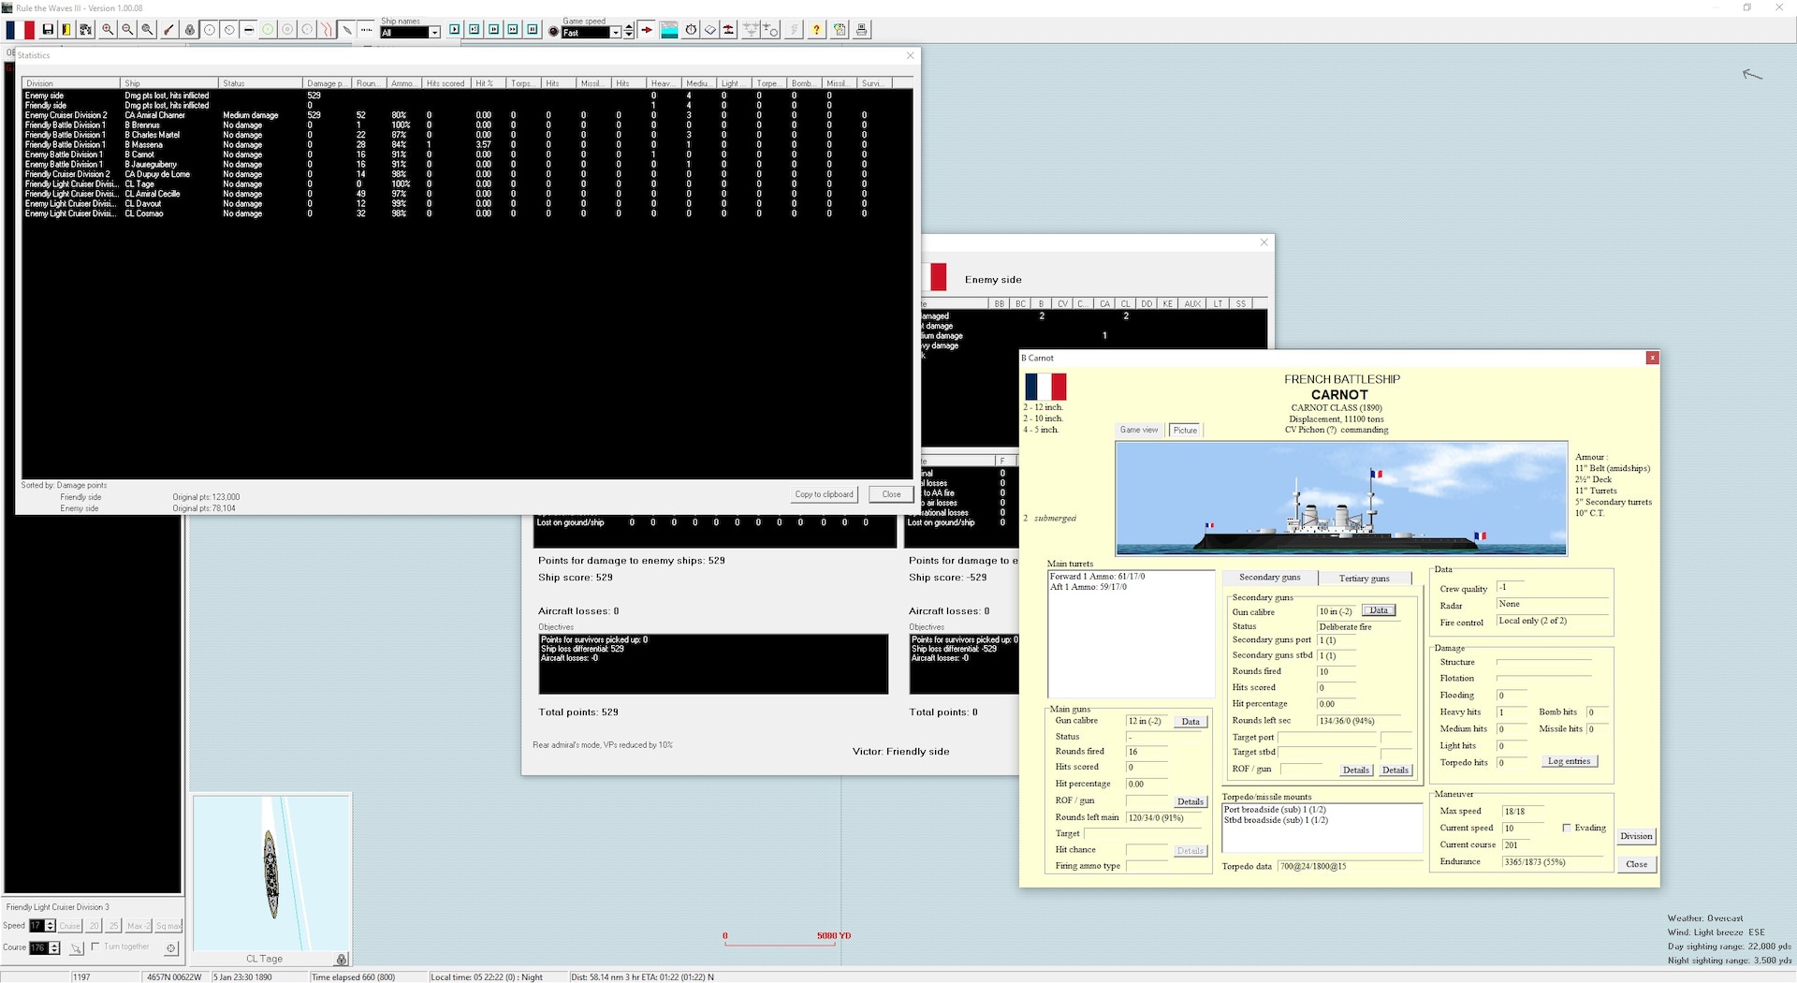Click the Data button beside 10 in caliber

[1379, 610]
